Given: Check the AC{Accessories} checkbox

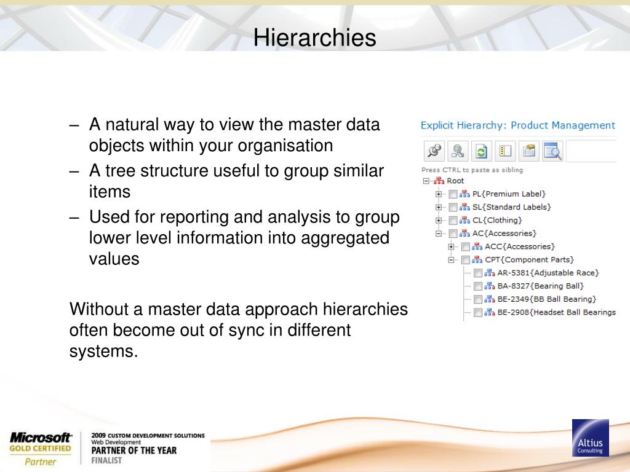Looking at the screenshot, I should pos(453,234).
